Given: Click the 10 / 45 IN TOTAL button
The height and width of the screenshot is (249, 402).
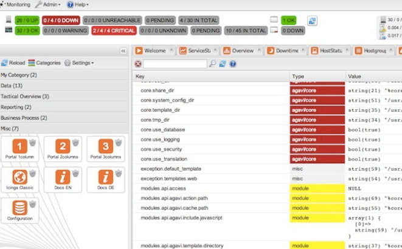Looking at the screenshot, I should pos(246,31).
